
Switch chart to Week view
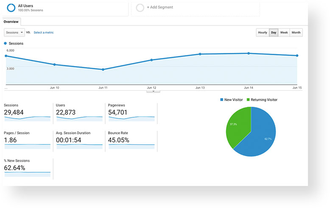tap(284, 33)
